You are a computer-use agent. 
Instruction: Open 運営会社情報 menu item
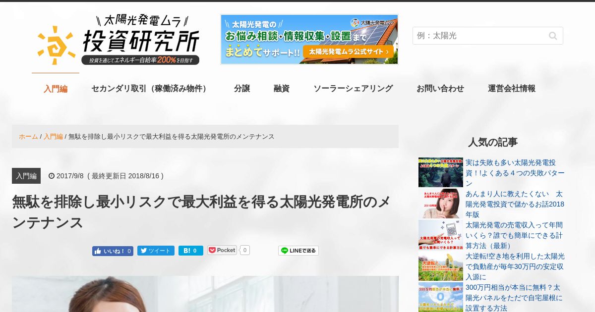pos(512,89)
